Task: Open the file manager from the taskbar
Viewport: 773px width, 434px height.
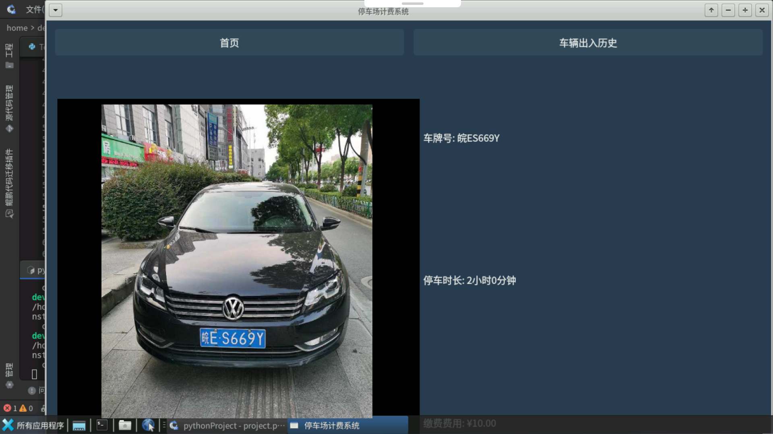Action: pyautogui.click(x=125, y=425)
